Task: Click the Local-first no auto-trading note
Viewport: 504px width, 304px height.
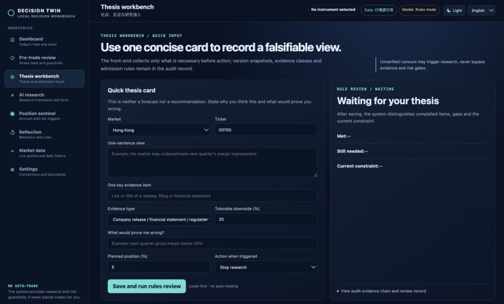Action: click(x=213, y=286)
